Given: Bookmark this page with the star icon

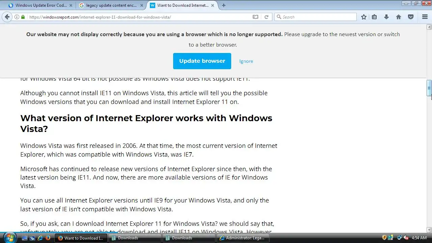Looking at the screenshot, I should 364,17.
